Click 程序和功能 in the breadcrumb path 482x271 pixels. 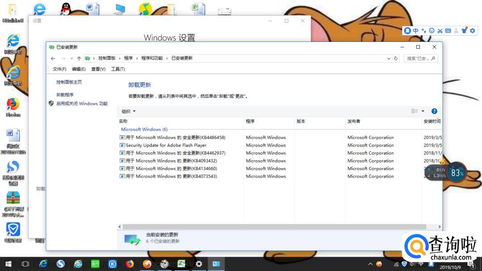pyautogui.click(x=152, y=58)
